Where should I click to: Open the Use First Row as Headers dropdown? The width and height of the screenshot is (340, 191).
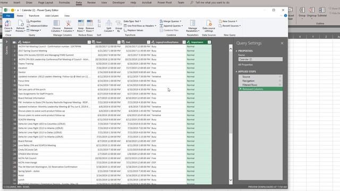click(140, 26)
